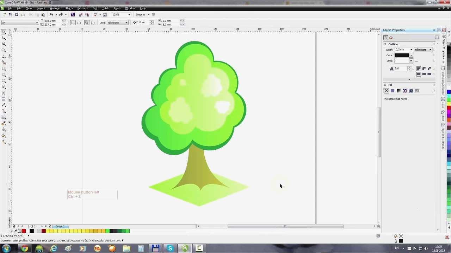This screenshot has width=451, height=253.
Task: Choose the No Fill type button
Action: (x=387, y=91)
